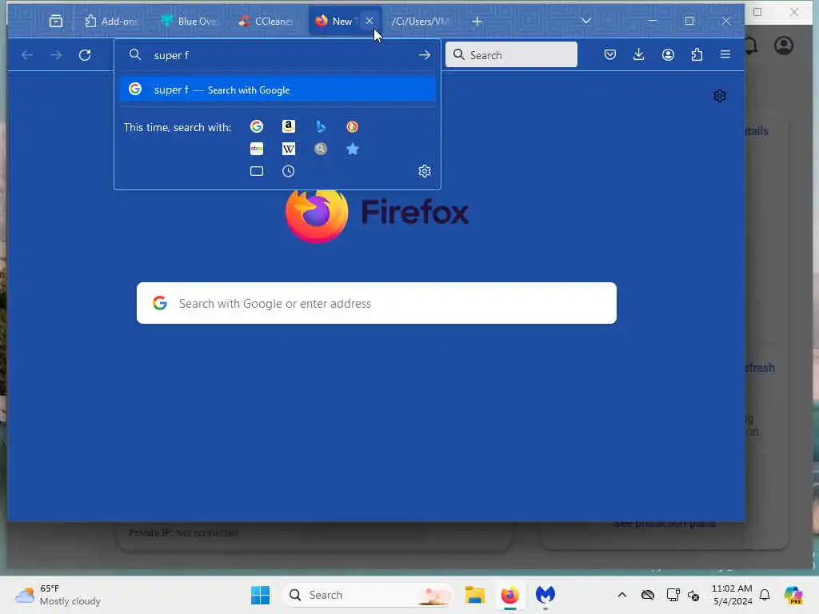
Task: Reload the current page
Action: tap(85, 55)
